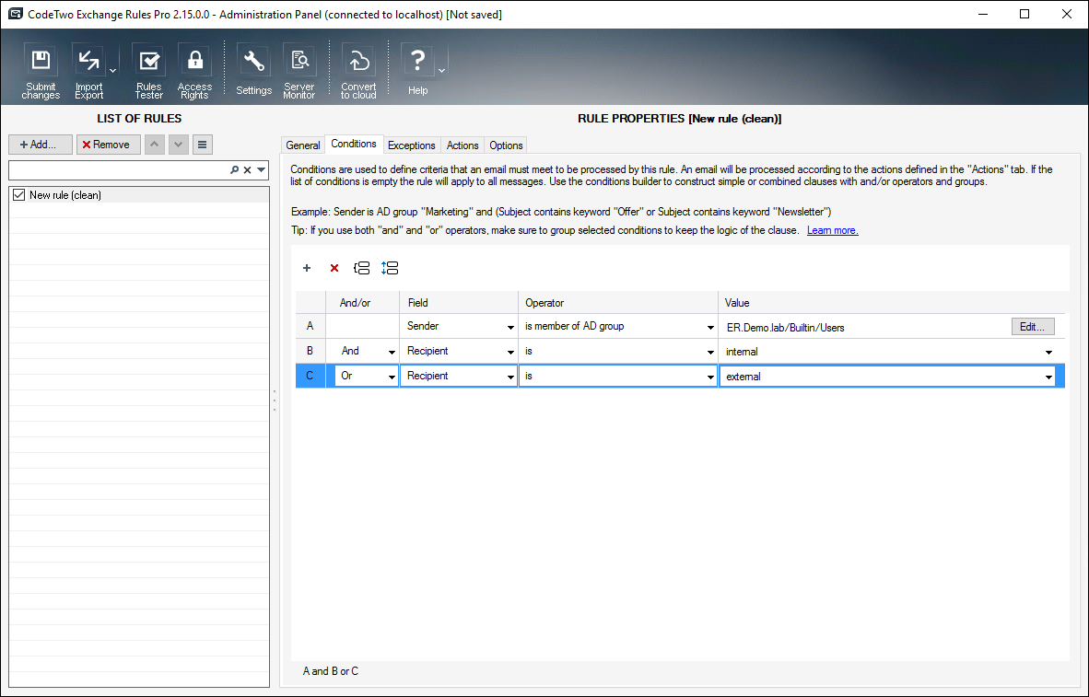Image resolution: width=1089 pixels, height=697 pixels.
Task: Open the Exceptions tab
Action: (411, 145)
